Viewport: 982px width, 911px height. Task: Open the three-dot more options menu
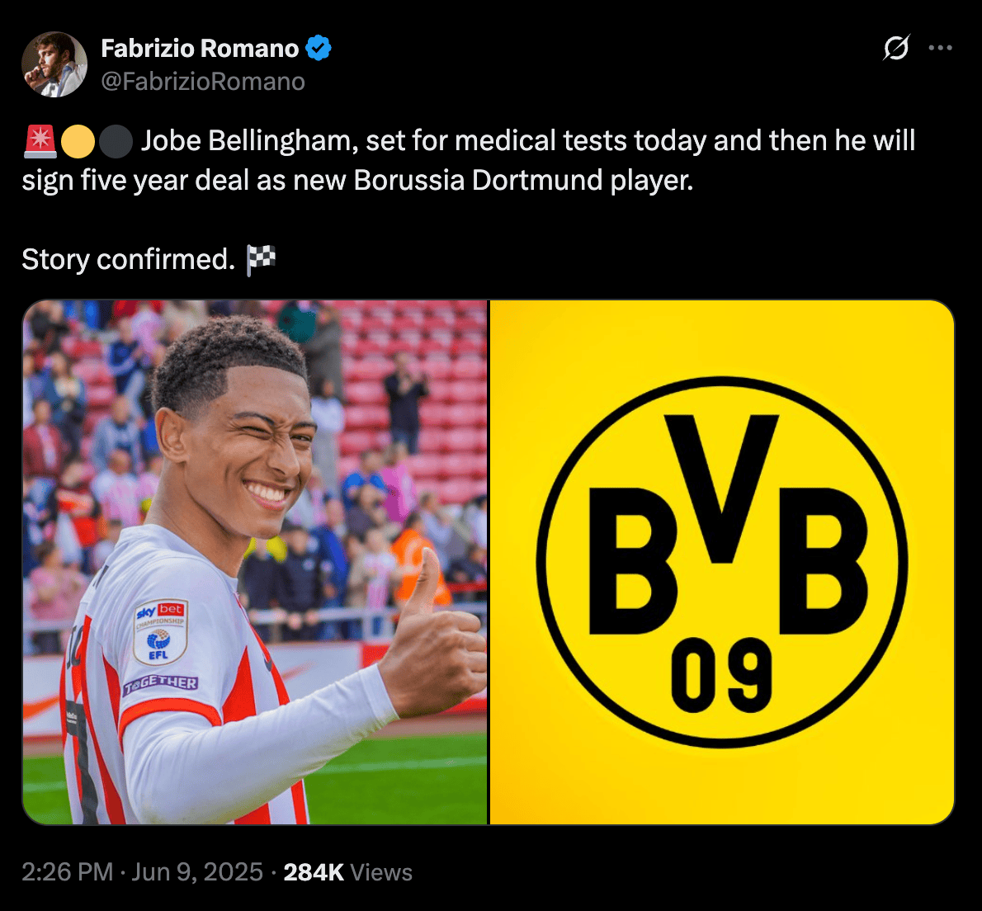point(941,48)
